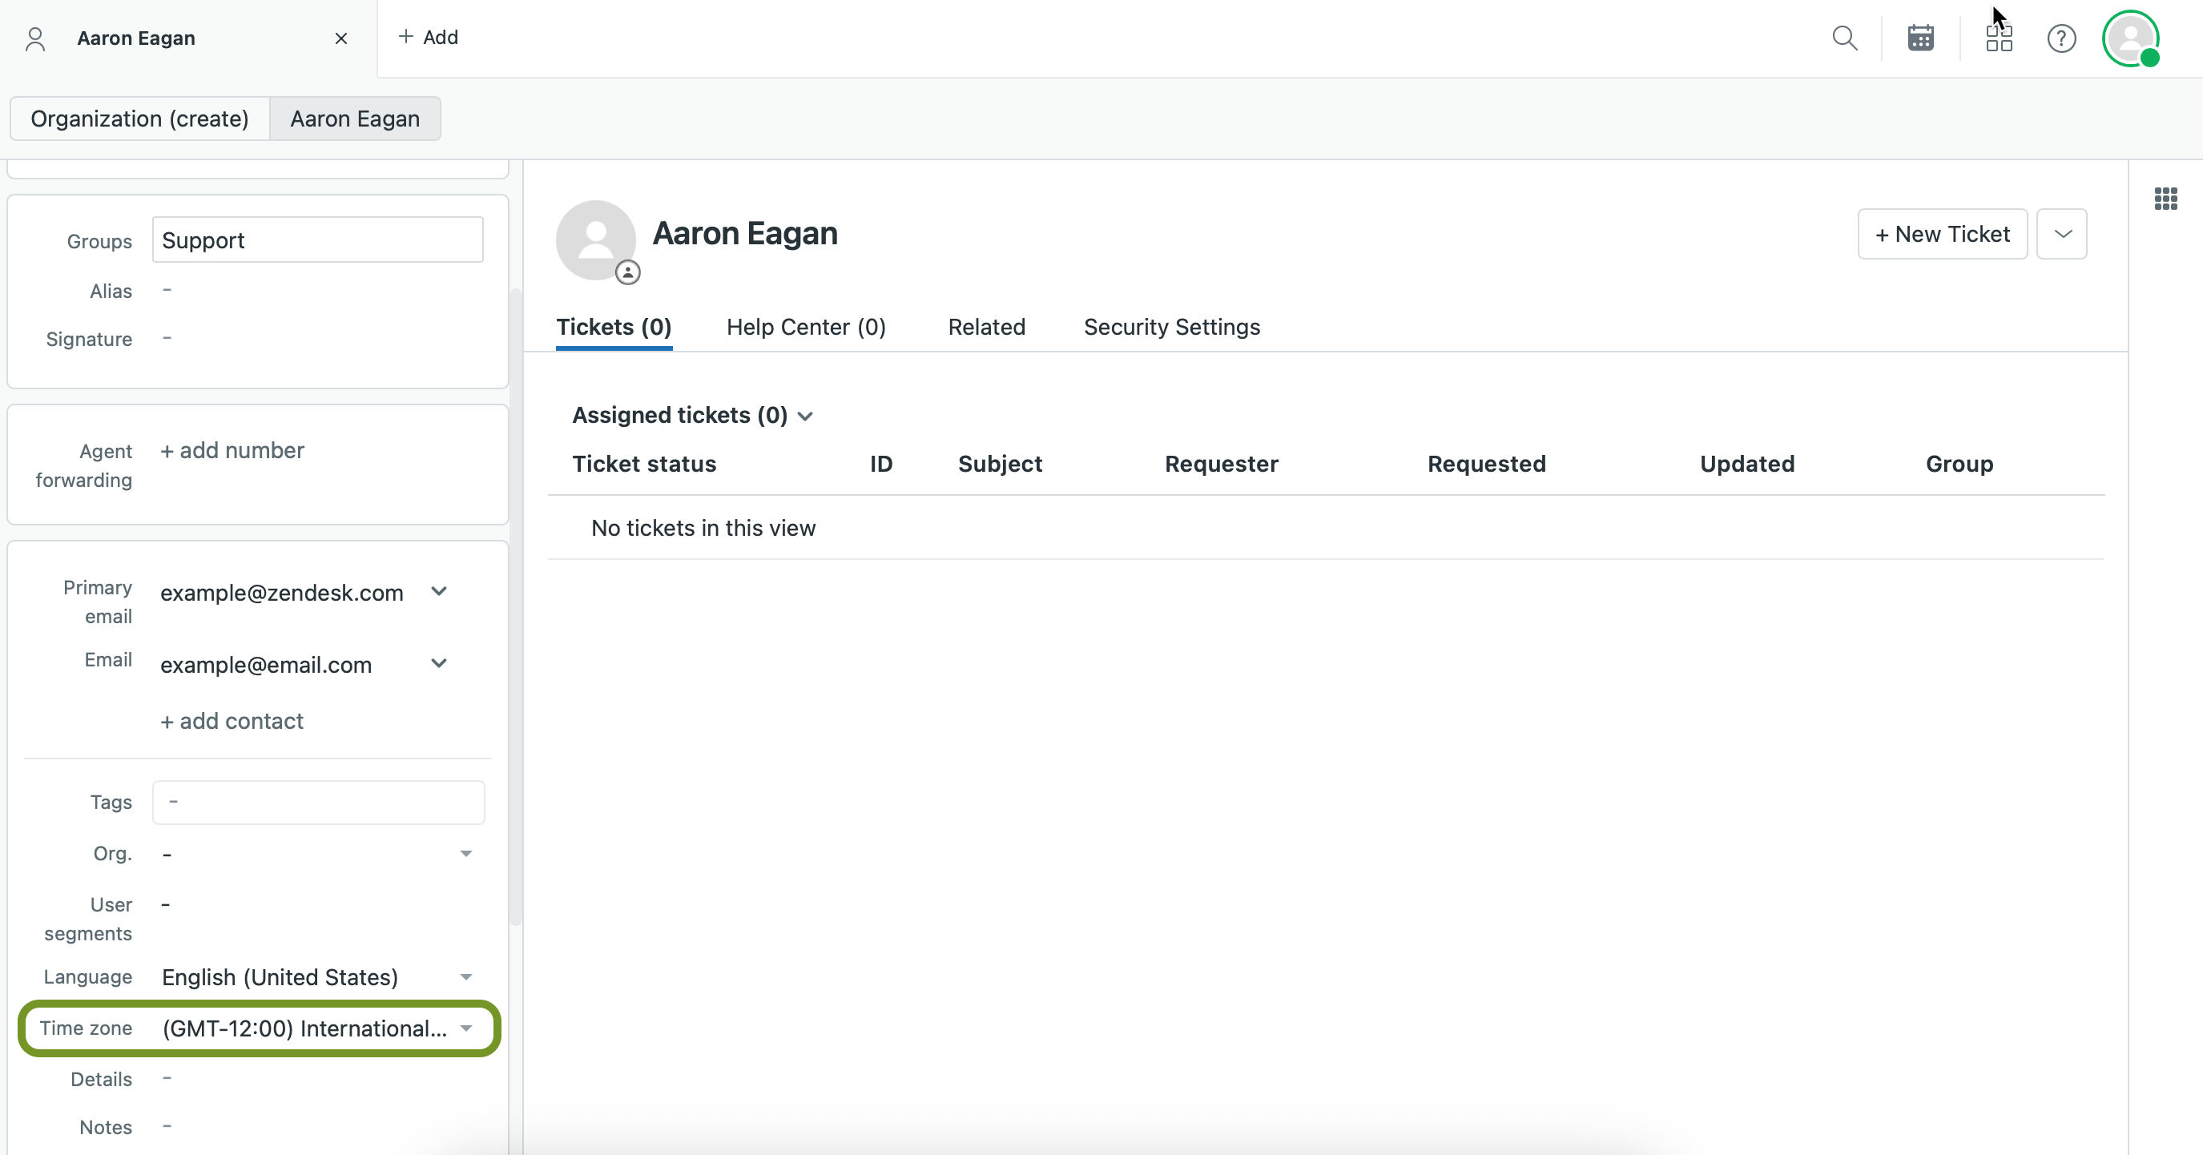Open the apps panel grid icon
2203x1155 pixels.
(x=2165, y=199)
